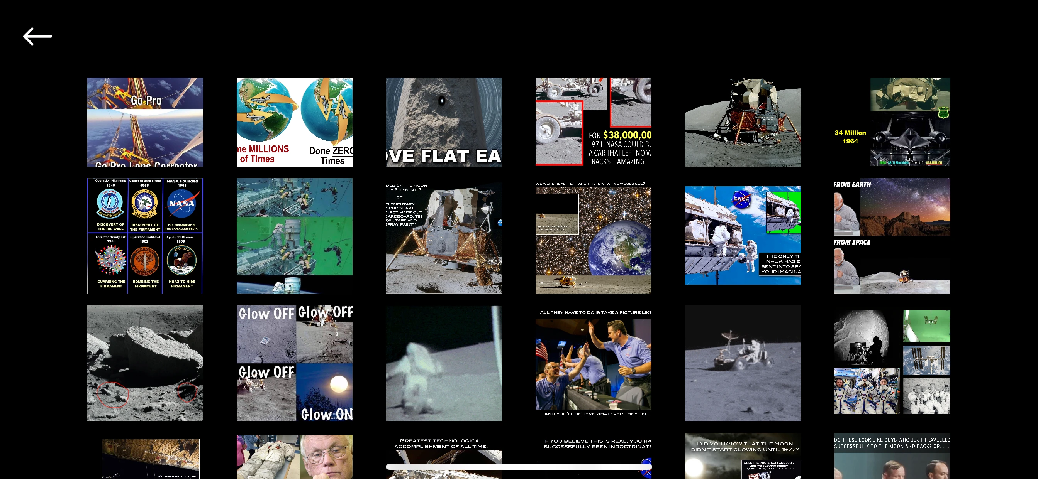Open the underwater astronaut training image
This screenshot has height=479, width=1038.
coord(295,236)
